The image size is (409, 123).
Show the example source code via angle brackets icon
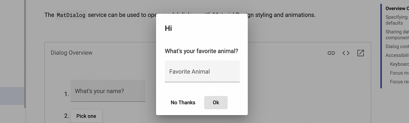[346, 53]
